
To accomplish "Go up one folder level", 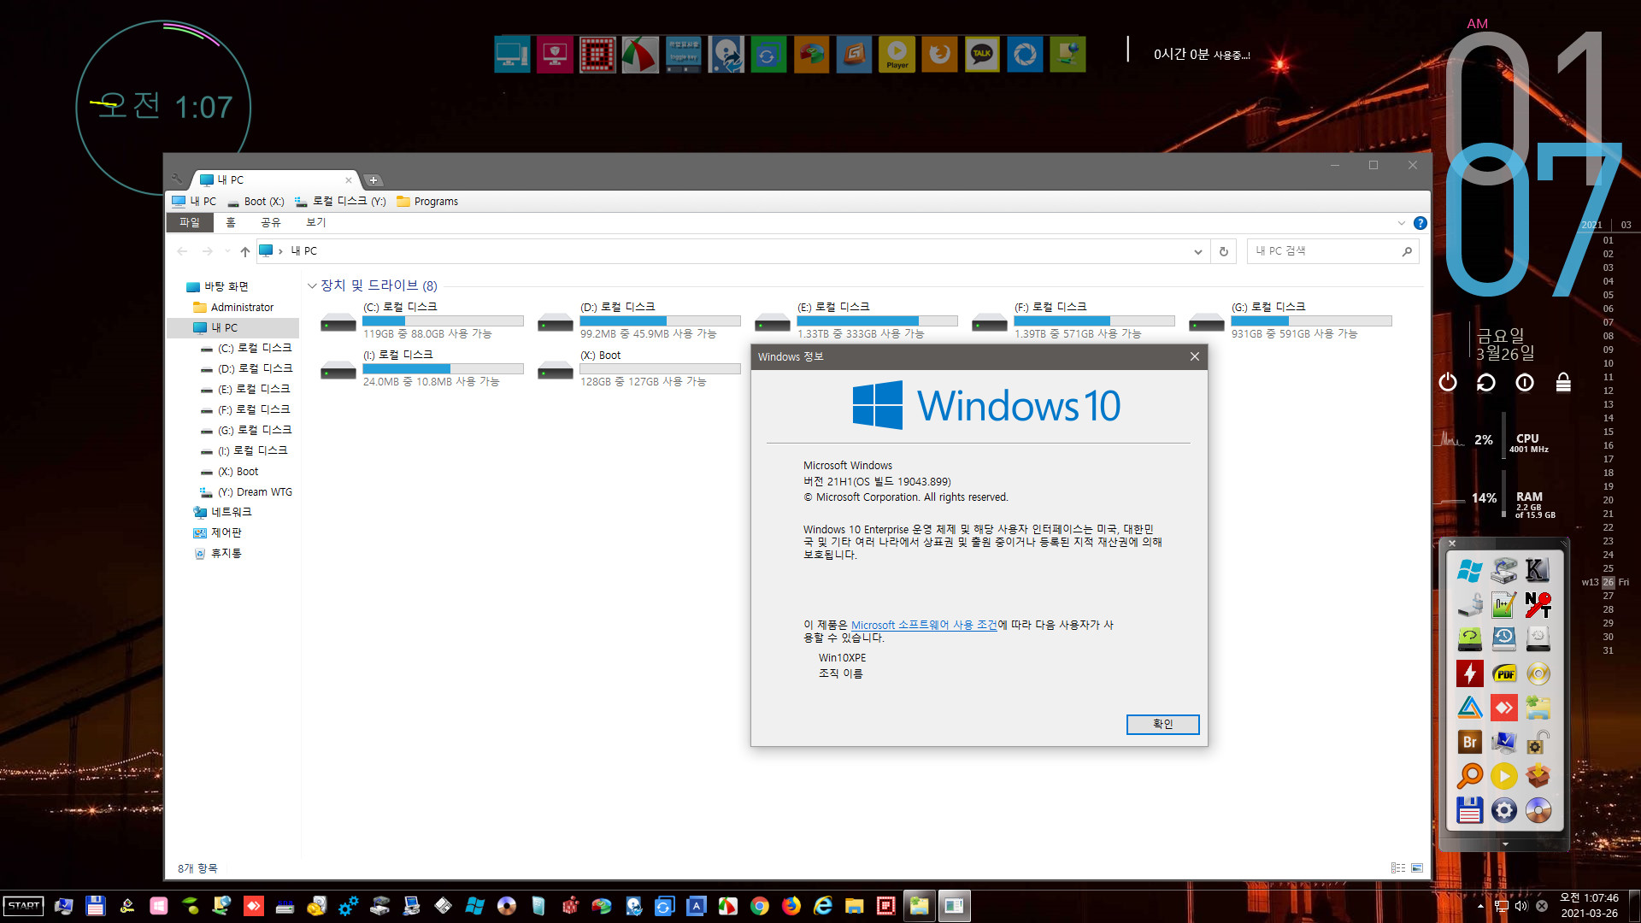I will coord(245,251).
